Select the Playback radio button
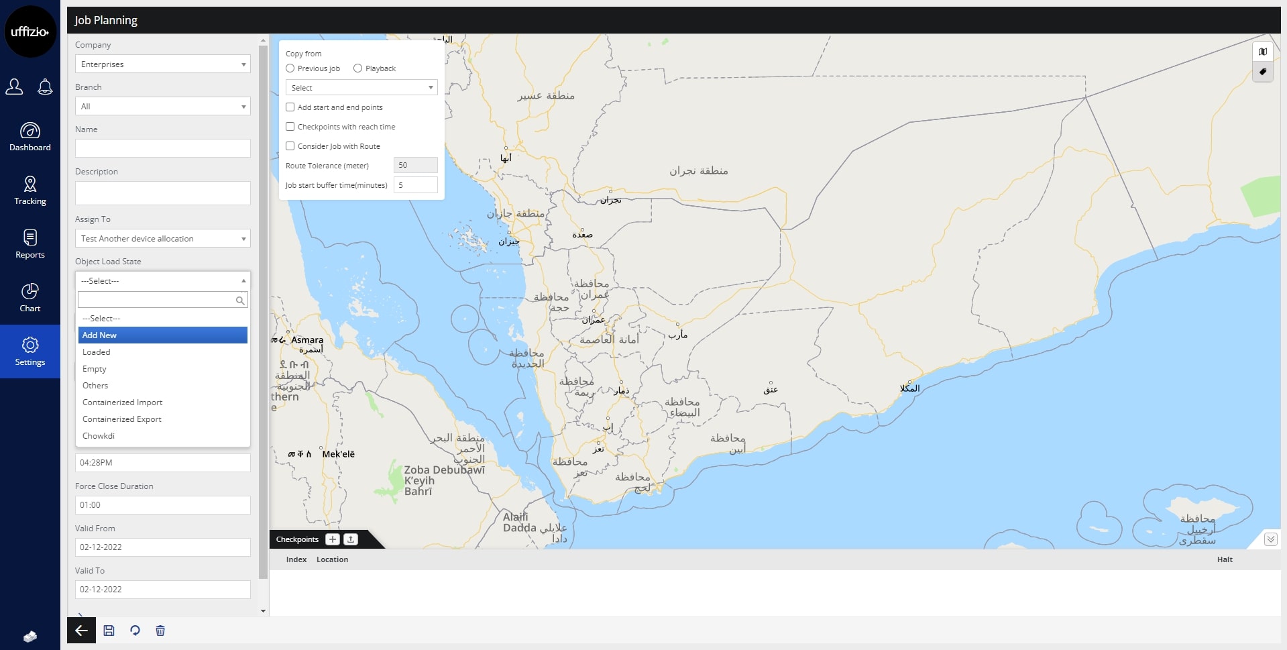 358,68
